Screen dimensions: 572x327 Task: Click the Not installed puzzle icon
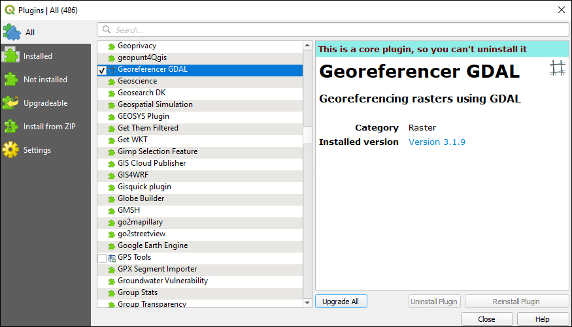[x=11, y=80]
